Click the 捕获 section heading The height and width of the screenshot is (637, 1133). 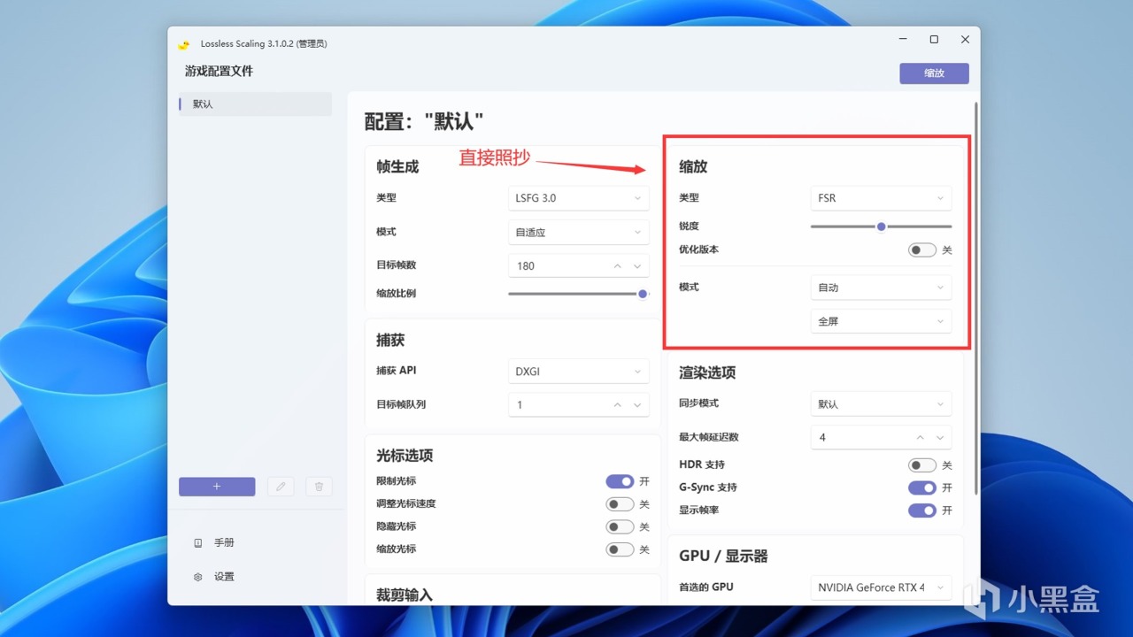390,341
